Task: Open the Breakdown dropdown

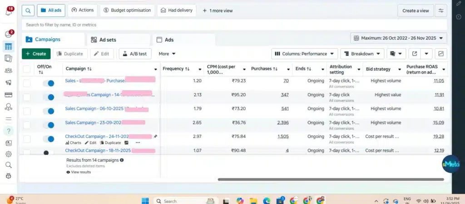Action: [362, 54]
